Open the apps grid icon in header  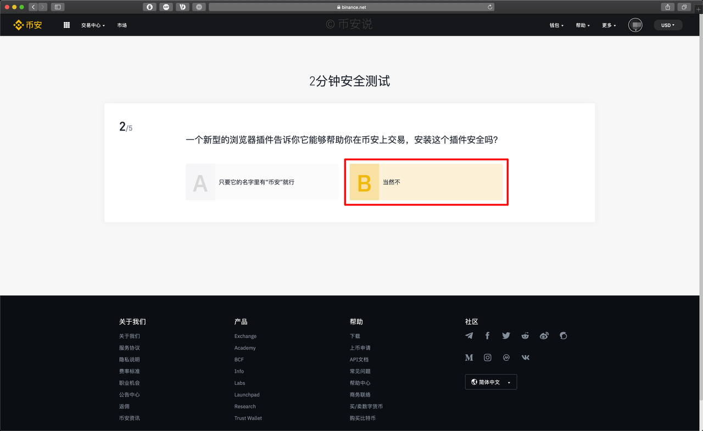pos(66,25)
